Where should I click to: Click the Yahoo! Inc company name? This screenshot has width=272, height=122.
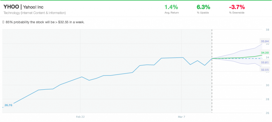[33, 7]
